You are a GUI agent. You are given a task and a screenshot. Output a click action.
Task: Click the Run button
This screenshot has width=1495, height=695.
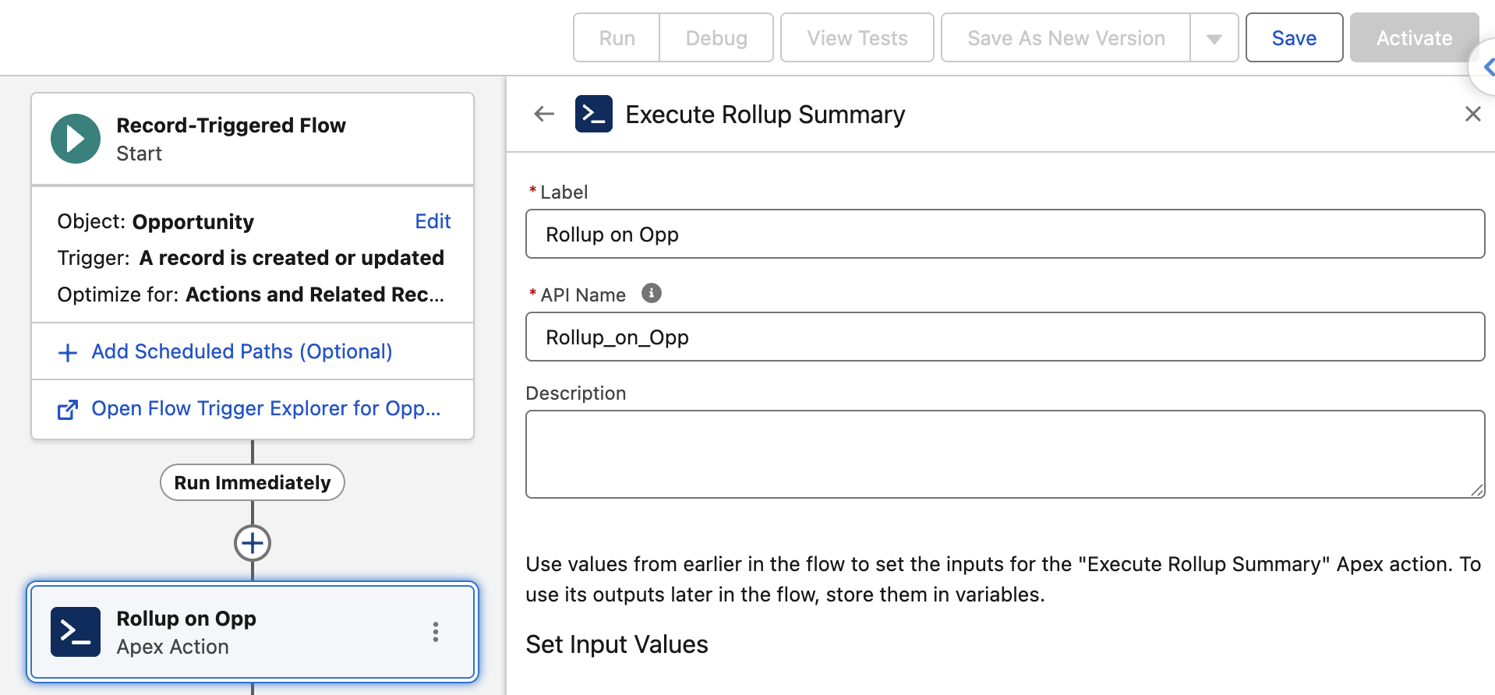617,38
